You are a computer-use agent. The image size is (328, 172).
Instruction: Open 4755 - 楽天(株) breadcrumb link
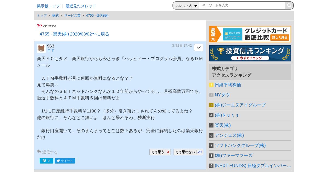tap(97, 16)
